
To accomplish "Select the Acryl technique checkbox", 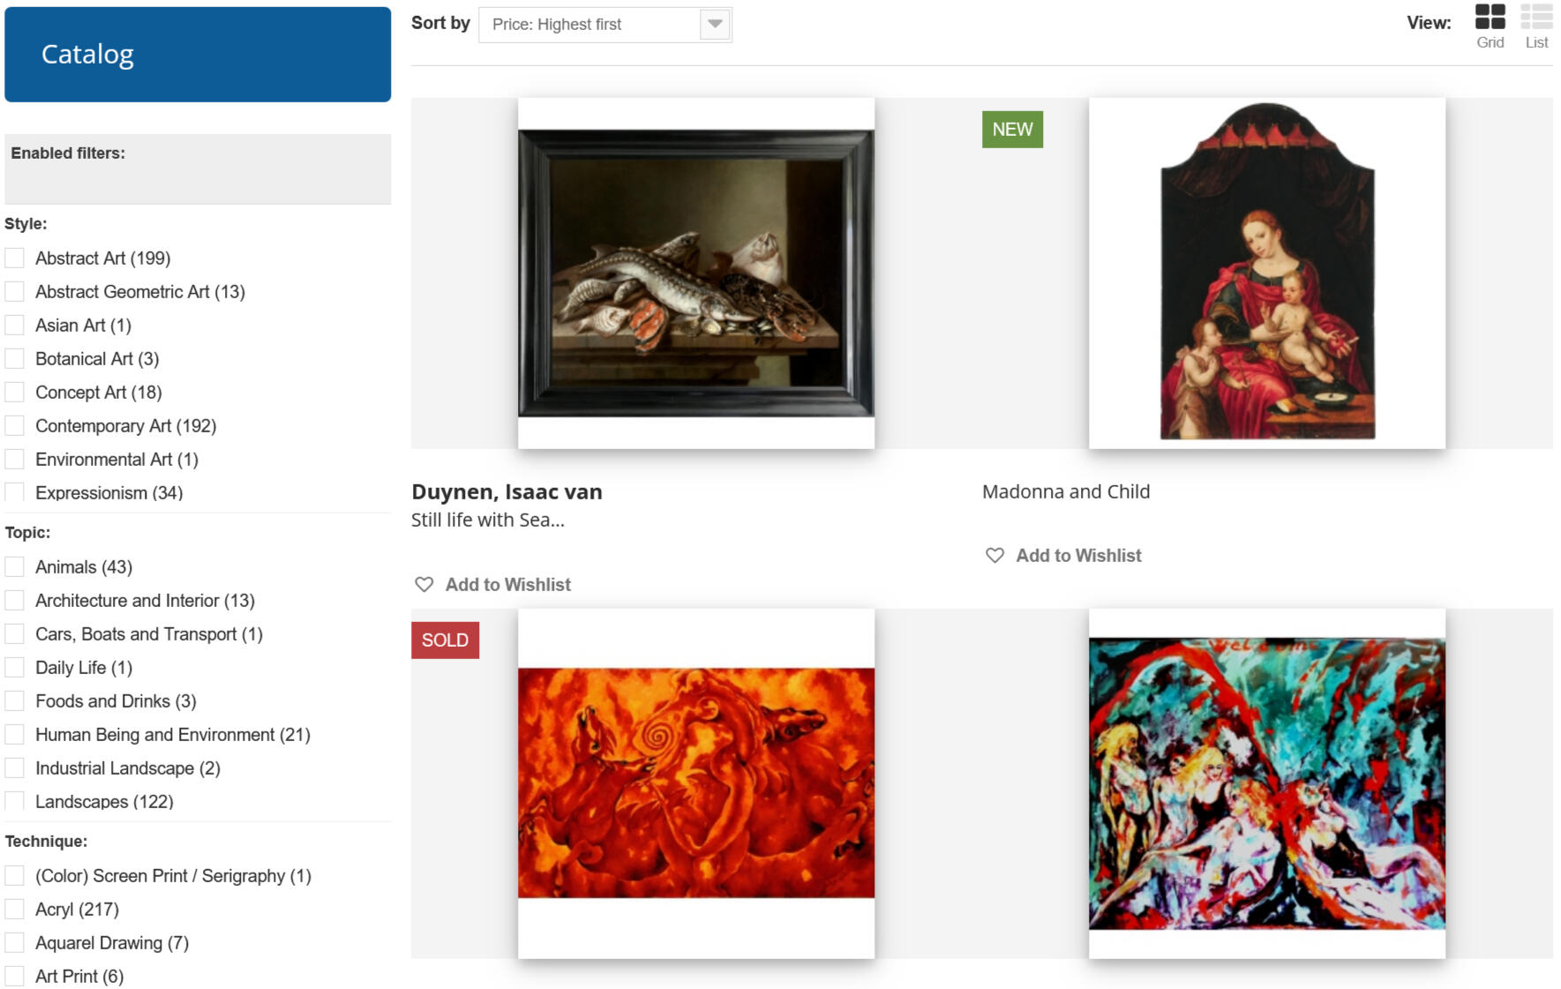I will pyautogui.click(x=14, y=909).
